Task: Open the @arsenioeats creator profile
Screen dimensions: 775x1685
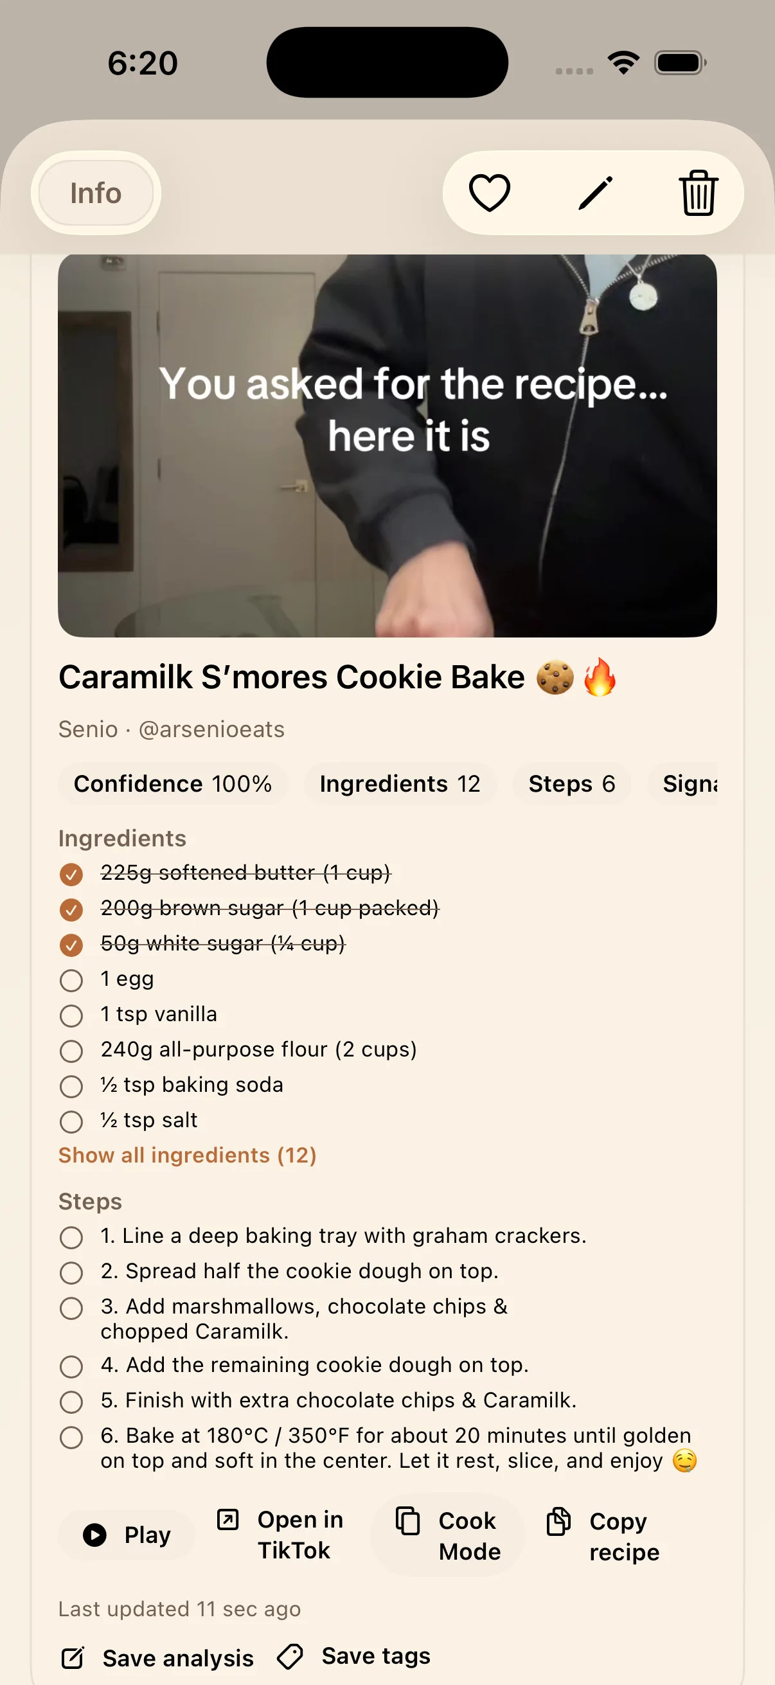Action: [x=211, y=729]
